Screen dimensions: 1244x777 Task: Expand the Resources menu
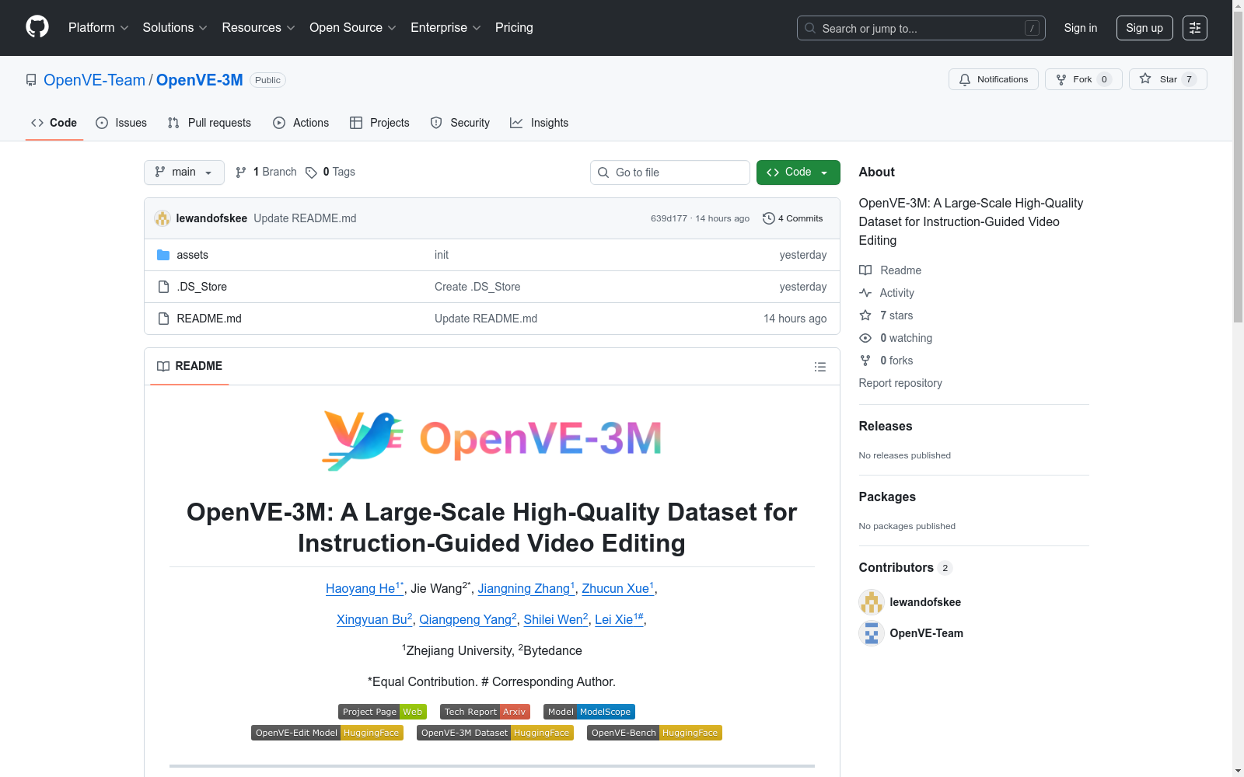259,28
